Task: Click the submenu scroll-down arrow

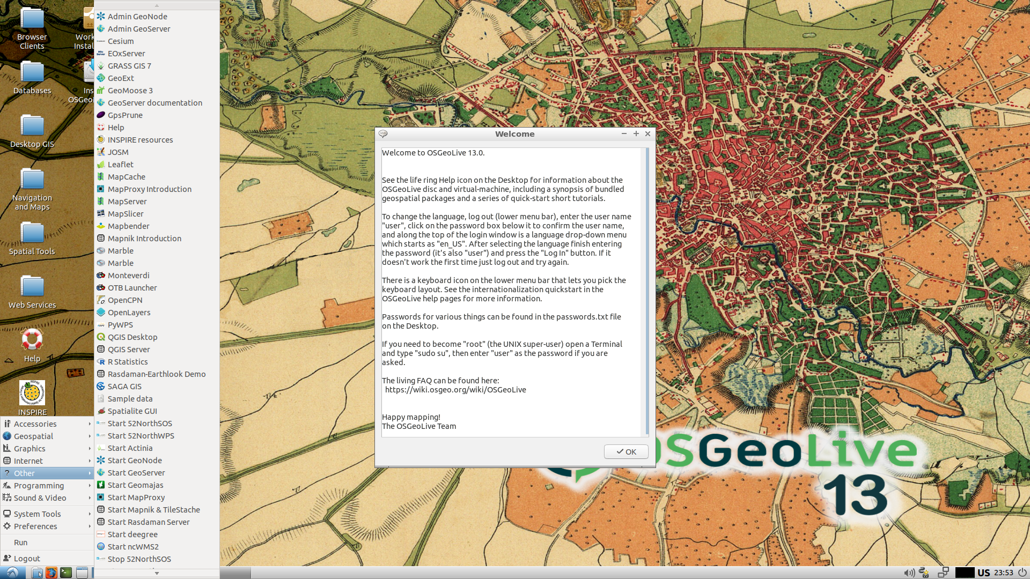Action: click(x=157, y=573)
